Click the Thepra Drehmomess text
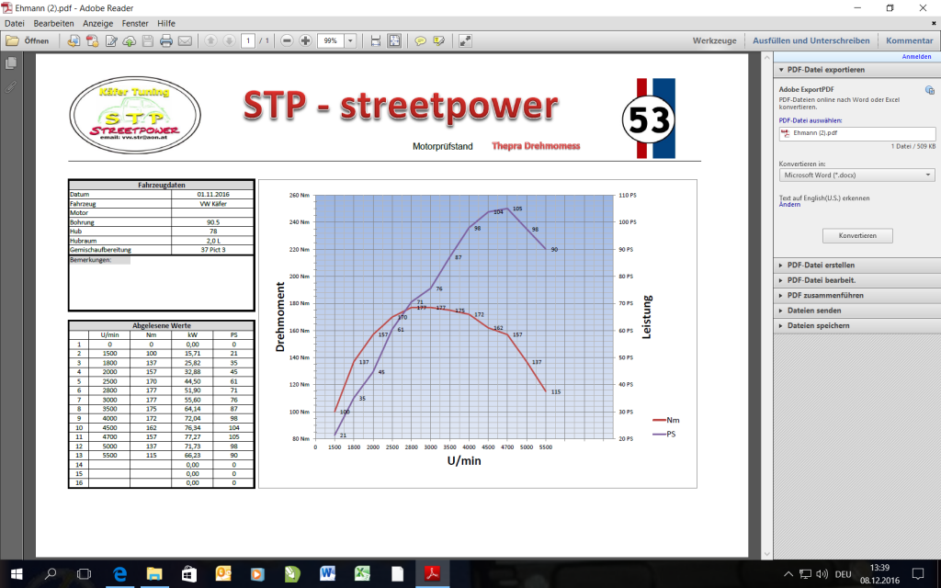Image resolution: width=941 pixels, height=588 pixels. pos(536,146)
